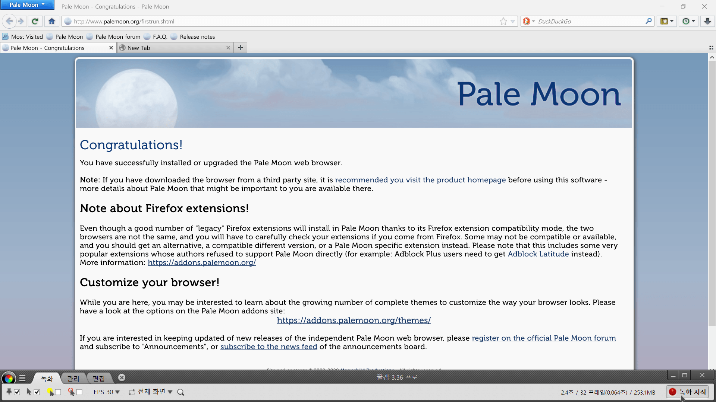Bookmark this page with the star icon
Screen dimensions: 716x402
coord(503,21)
